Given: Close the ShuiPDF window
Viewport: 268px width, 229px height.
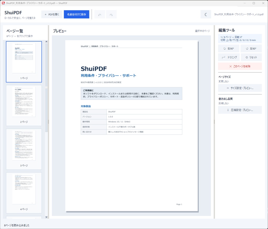Looking at the screenshot, I should [263, 3].
